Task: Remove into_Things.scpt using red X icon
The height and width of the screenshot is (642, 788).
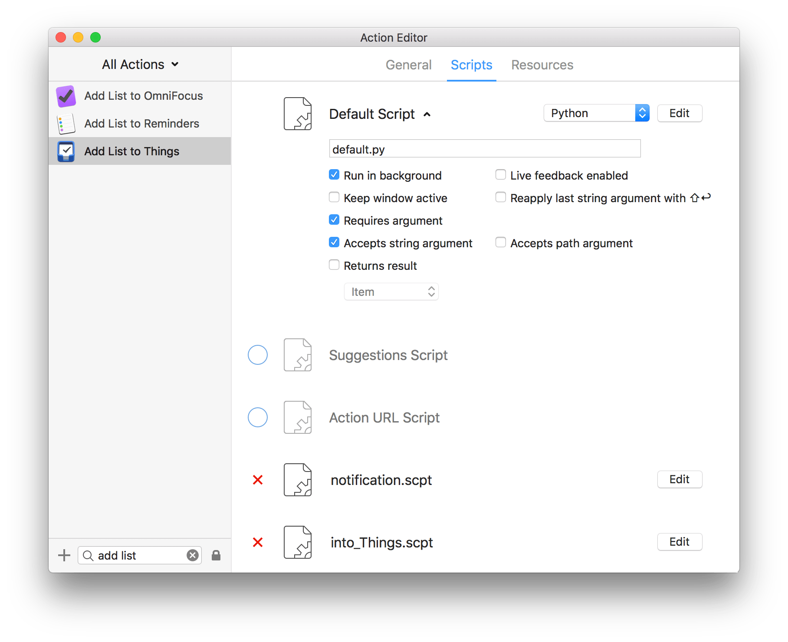Action: 258,542
